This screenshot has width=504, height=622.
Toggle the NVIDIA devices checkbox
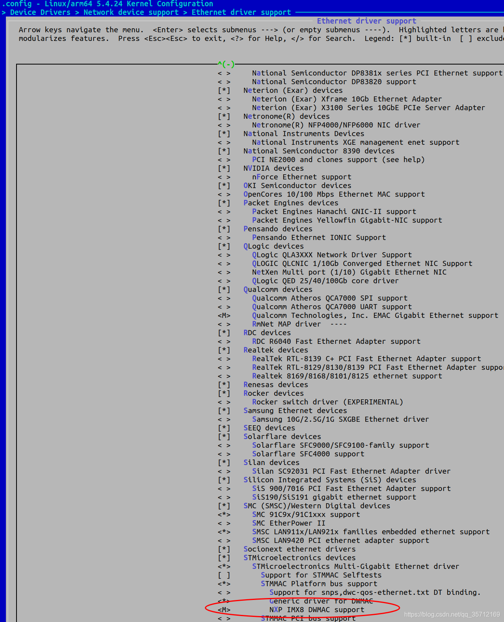pos(224,168)
